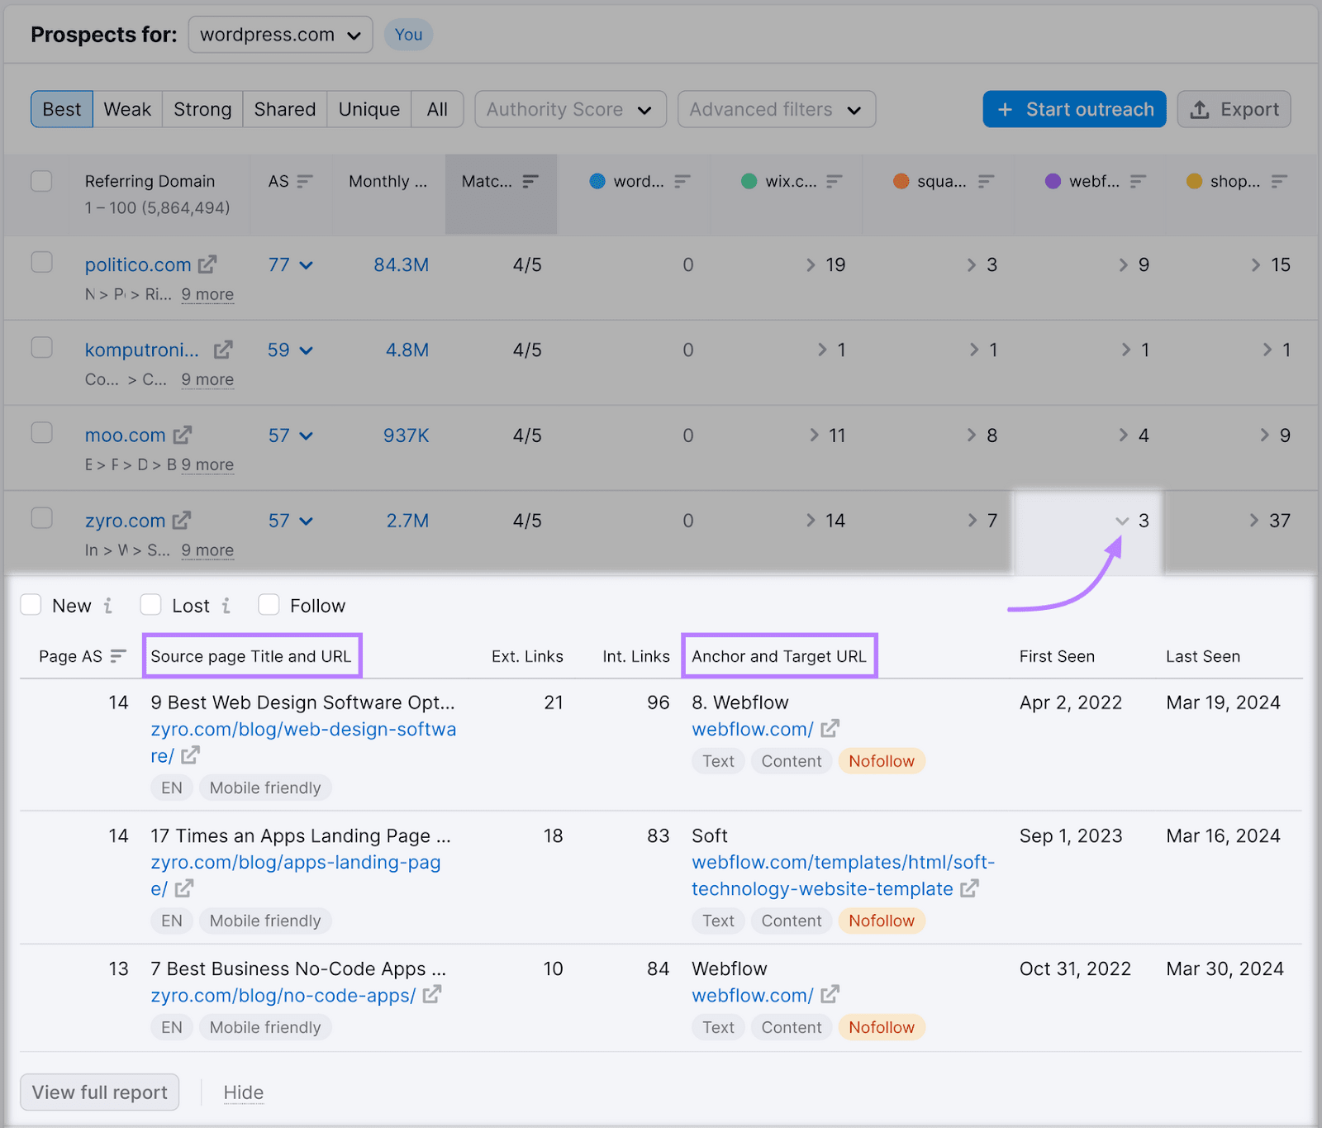Open zyro.com via its external link icon

(x=183, y=520)
